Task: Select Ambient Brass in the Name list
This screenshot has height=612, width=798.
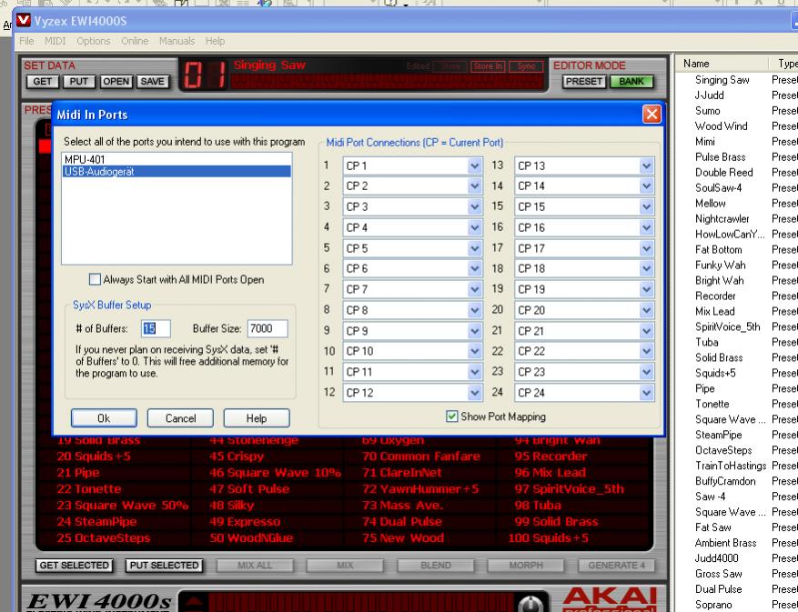Action: click(x=726, y=543)
